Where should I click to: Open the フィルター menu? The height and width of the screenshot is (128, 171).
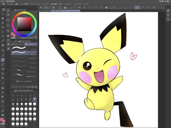click(68, 4)
